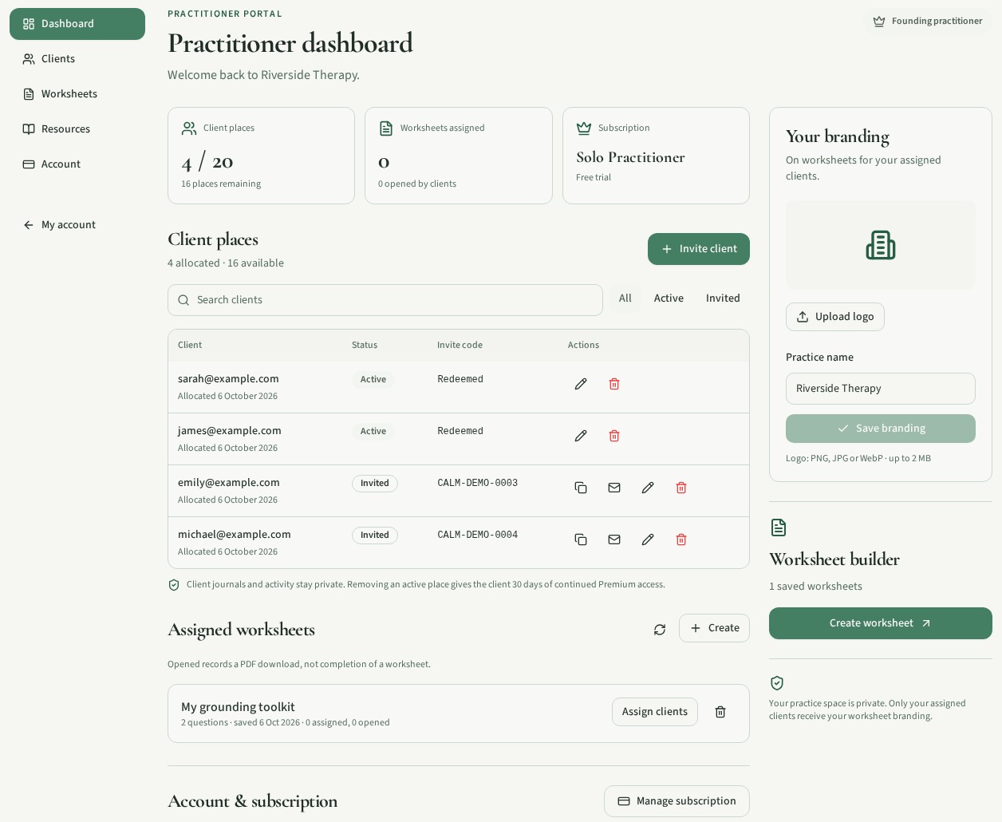Open Worksheets in the sidebar
The image size is (1002, 822).
77,94
